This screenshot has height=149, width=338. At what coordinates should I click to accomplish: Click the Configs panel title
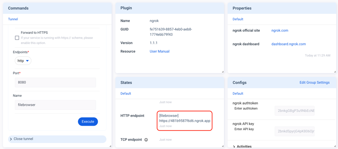(240, 82)
